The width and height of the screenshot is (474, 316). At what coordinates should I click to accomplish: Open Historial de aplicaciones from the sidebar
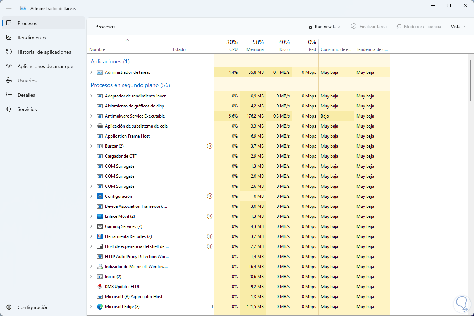click(x=44, y=52)
